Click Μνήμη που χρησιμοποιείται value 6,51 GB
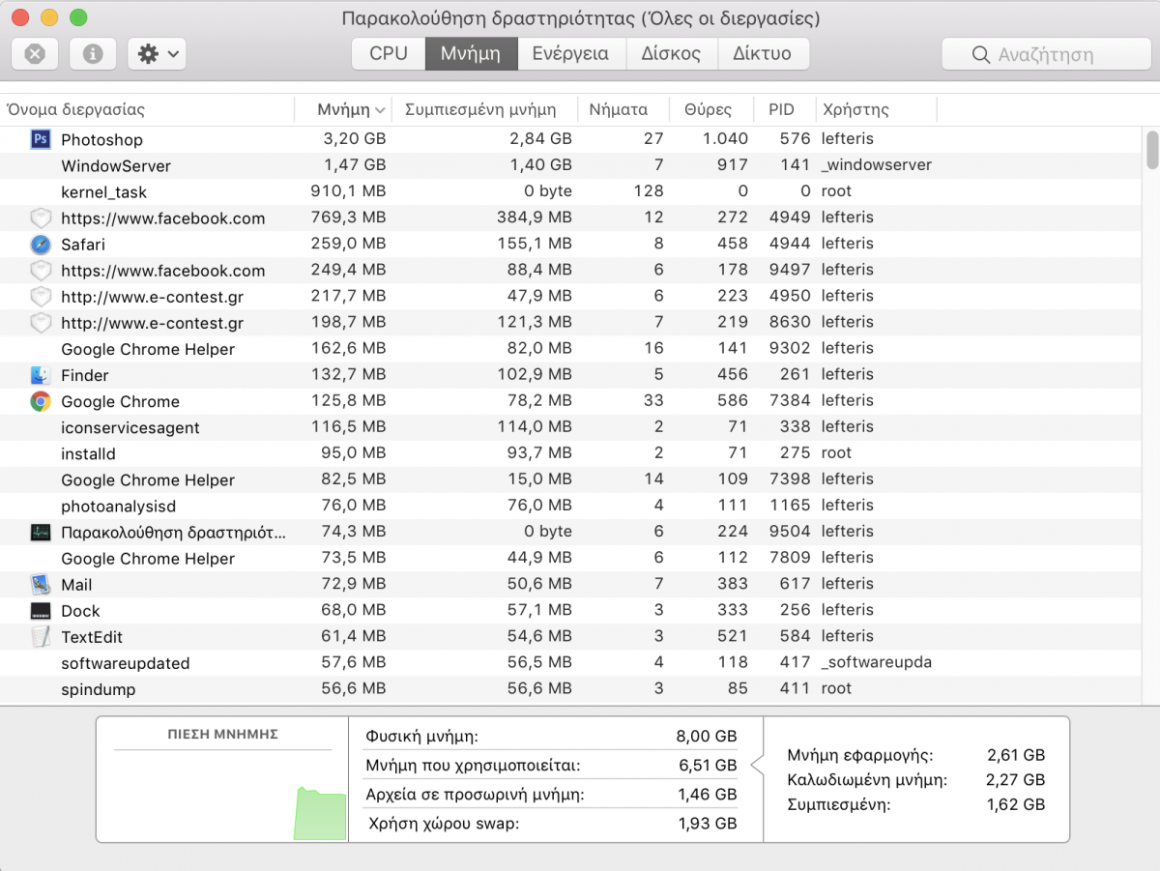Screen dimensions: 1160x871 [x=709, y=766]
